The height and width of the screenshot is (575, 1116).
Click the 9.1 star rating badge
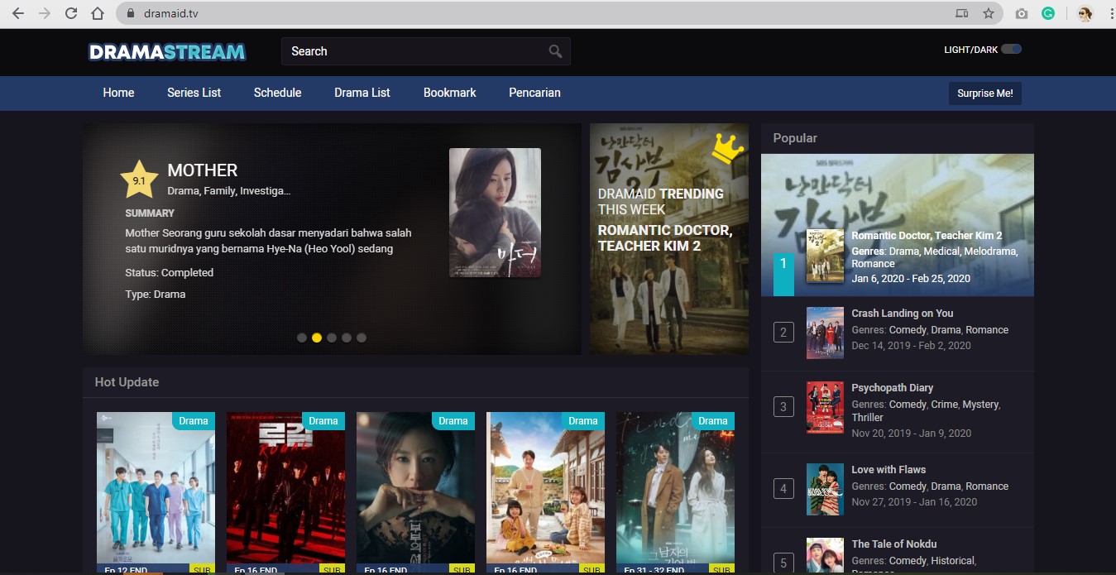point(139,180)
